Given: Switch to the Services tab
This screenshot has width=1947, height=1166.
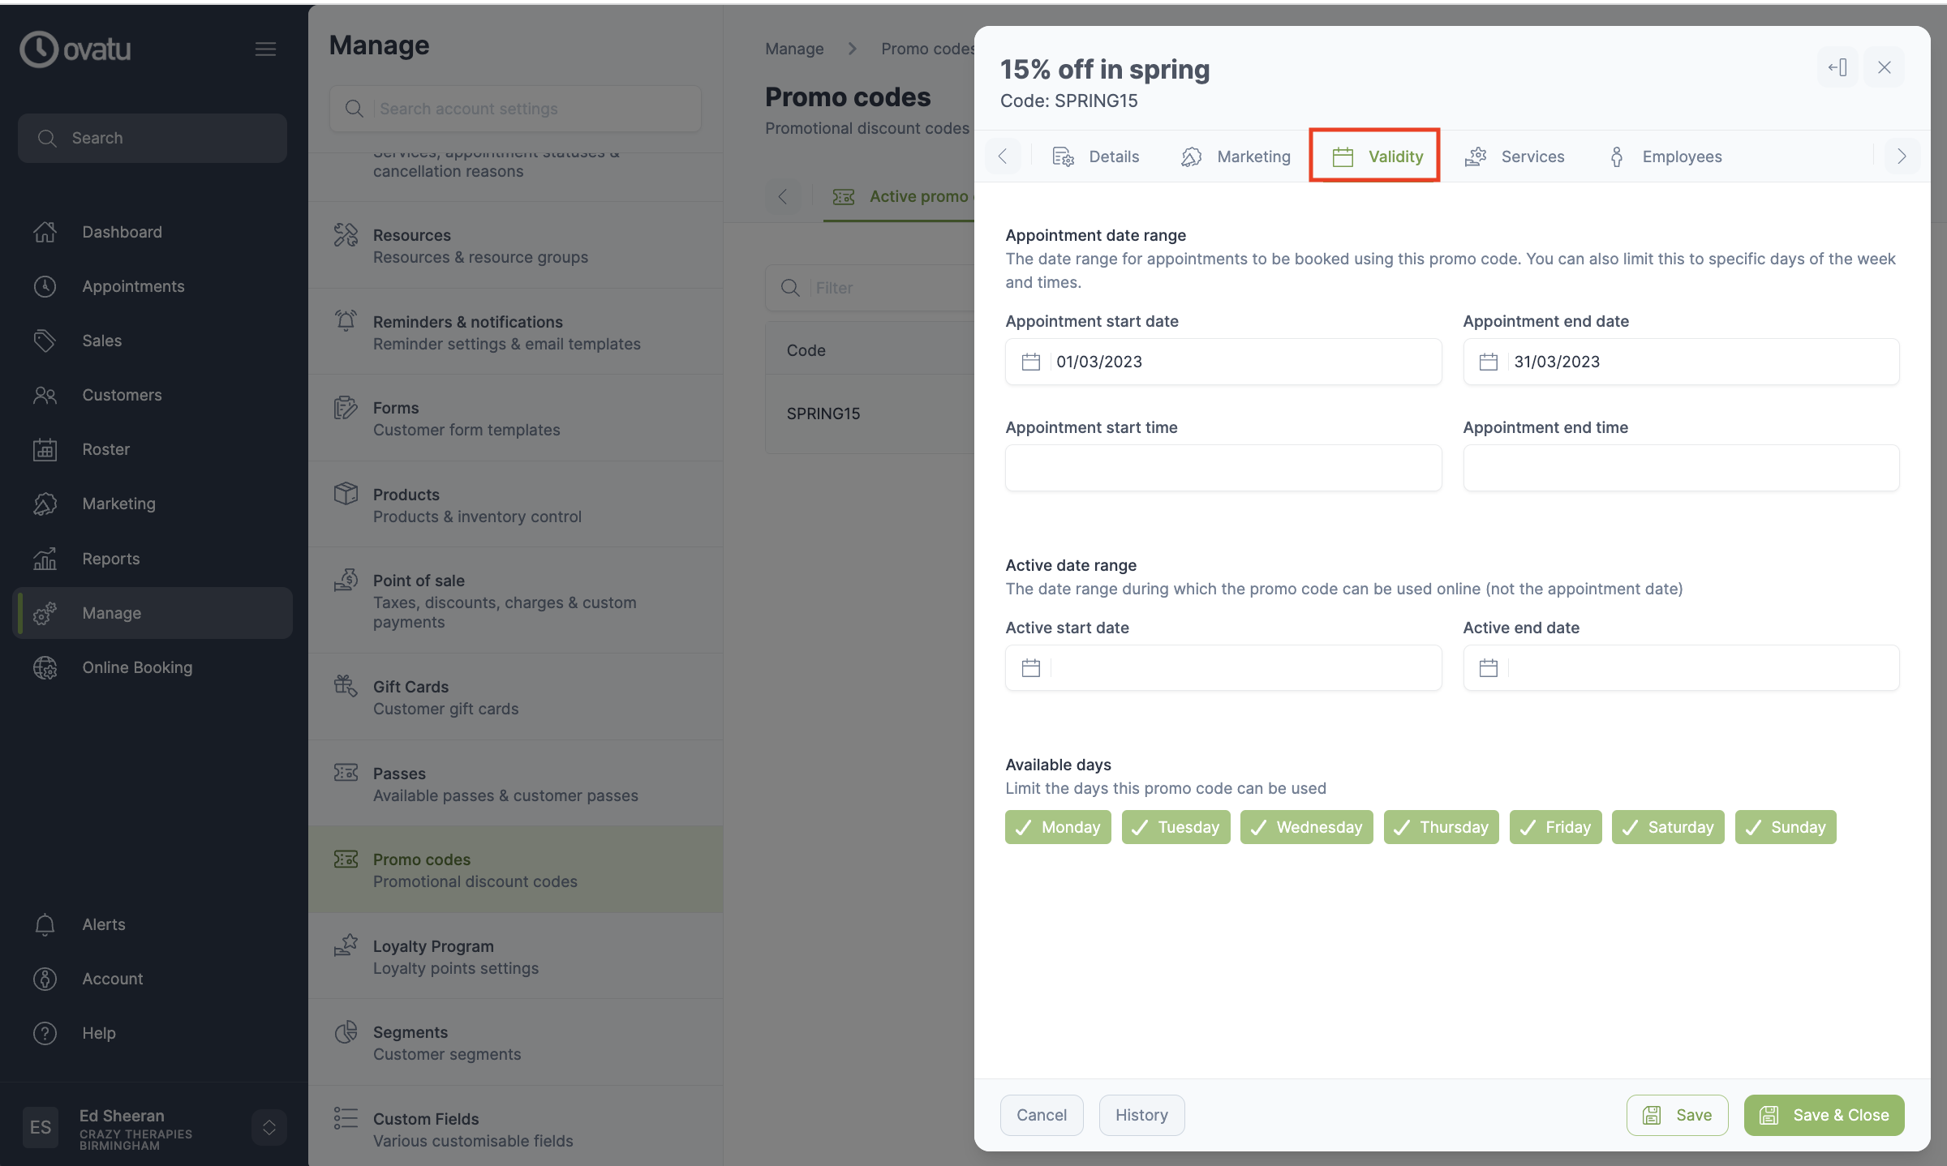Looking at the screenshot, I should click(1515, 156).
